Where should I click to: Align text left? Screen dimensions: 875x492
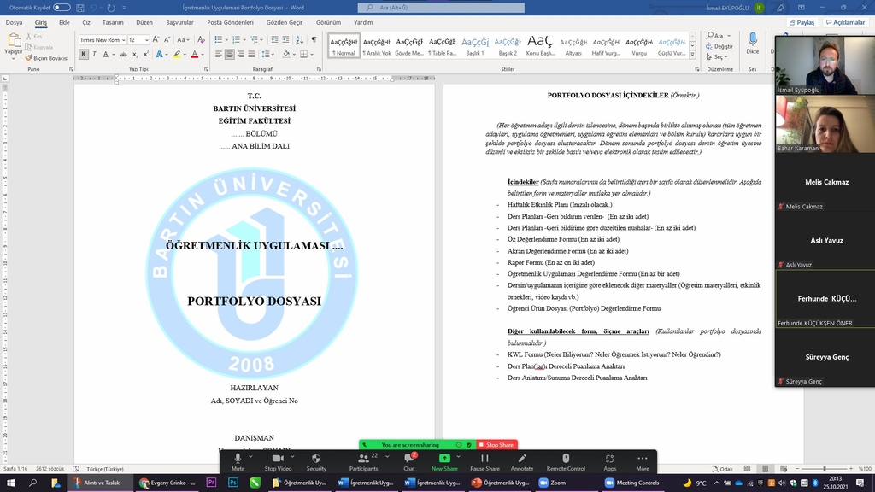219,54
